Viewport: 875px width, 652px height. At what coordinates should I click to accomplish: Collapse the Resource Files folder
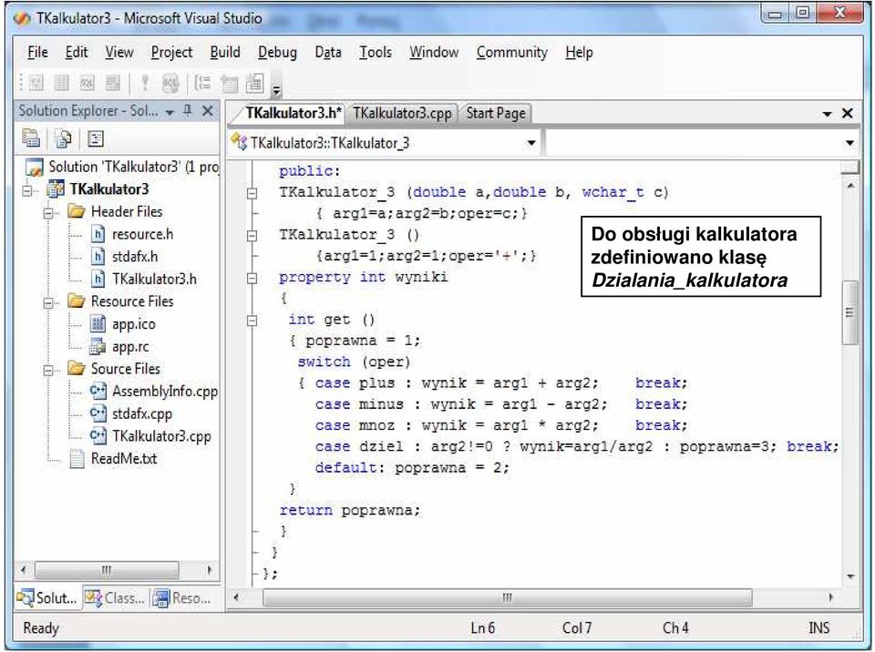[48, 302]
